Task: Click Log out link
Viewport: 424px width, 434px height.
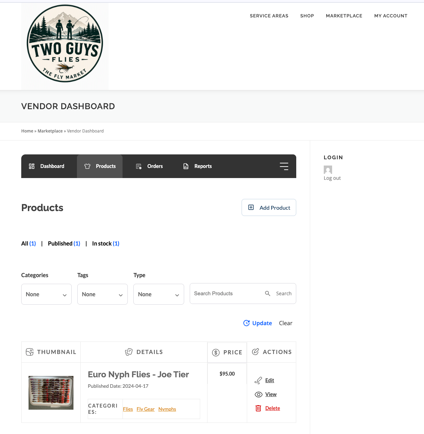Action: pyautogui.click(x=332, y=178)
